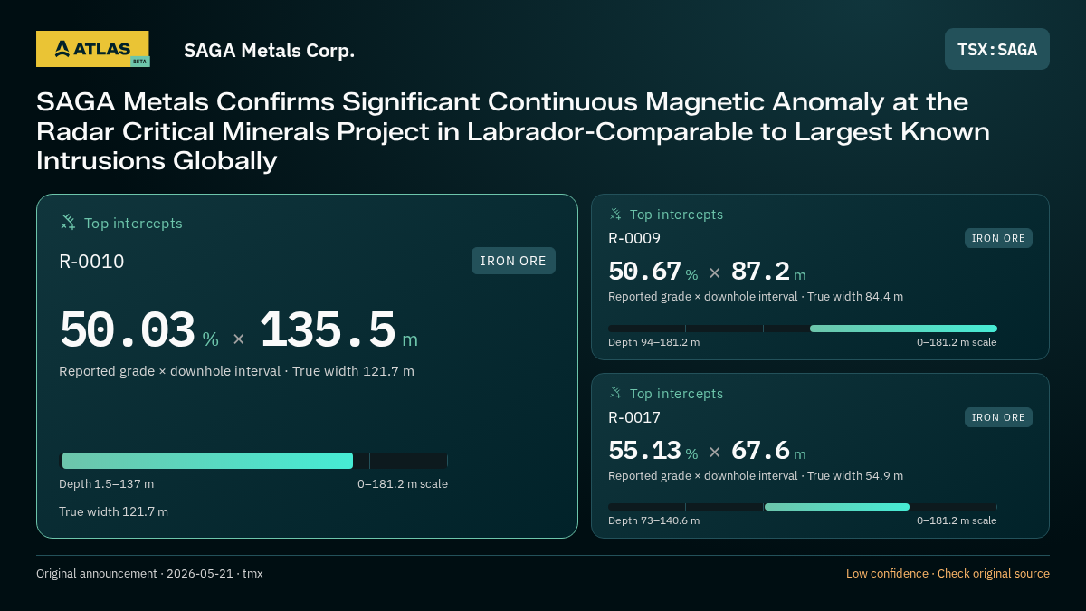Image resolution: width=1086 pixels, height=611 pixels.
Task: Click the SAGA Metals Corp. company name
Action: (269, 51)
